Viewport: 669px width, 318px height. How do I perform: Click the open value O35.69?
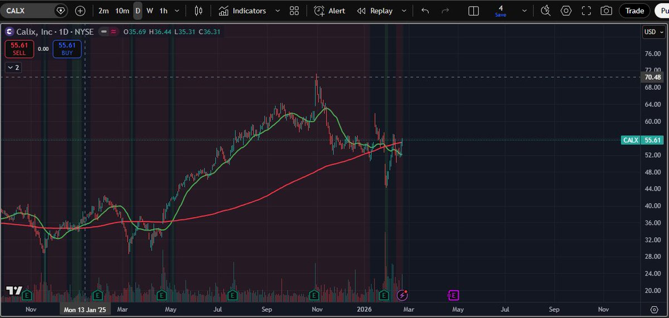[x=134, y=32]
